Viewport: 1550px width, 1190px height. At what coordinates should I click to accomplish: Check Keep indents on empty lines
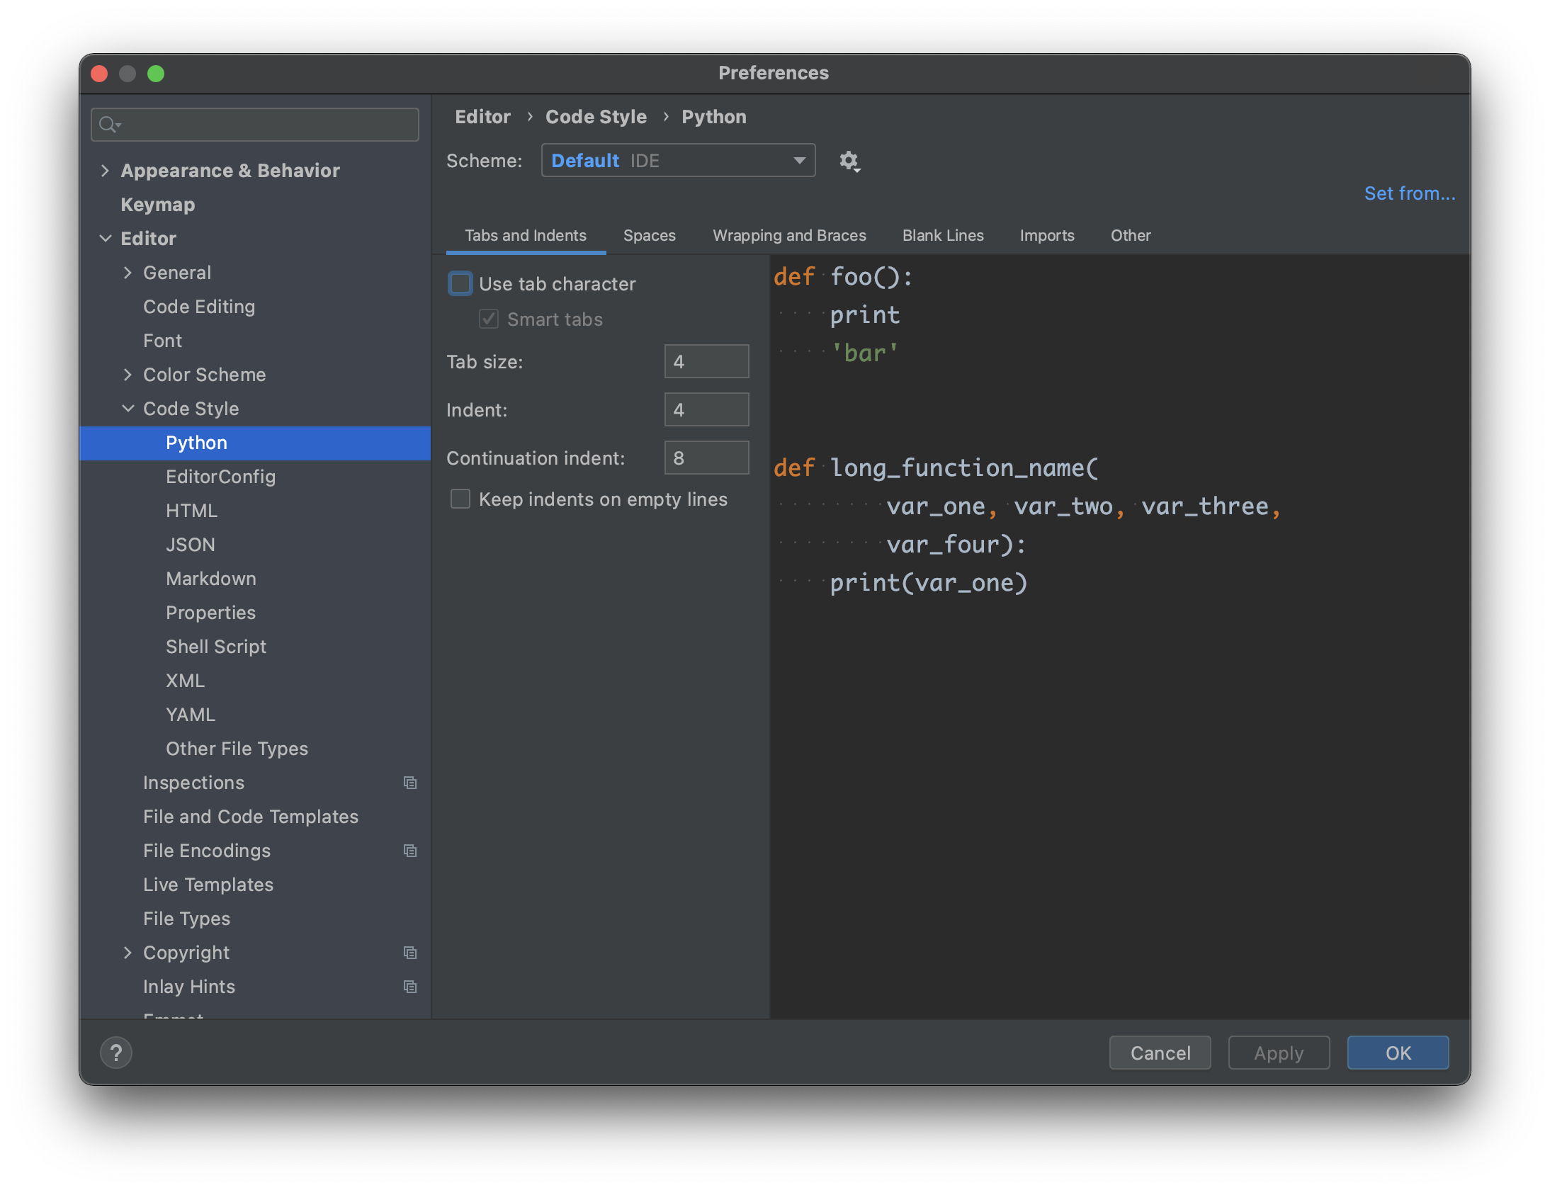(460, 499)
